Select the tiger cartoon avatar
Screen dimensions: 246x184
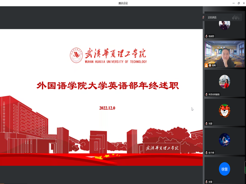pyautogui.click(x=225, y=111)
